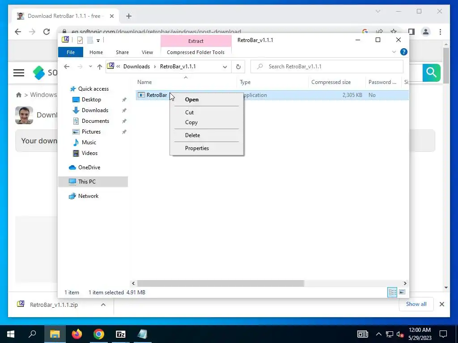The width and height of the screenshot is (458, 343).
Task: Open the Chrome three-dot menu
Action: point(440,32)
